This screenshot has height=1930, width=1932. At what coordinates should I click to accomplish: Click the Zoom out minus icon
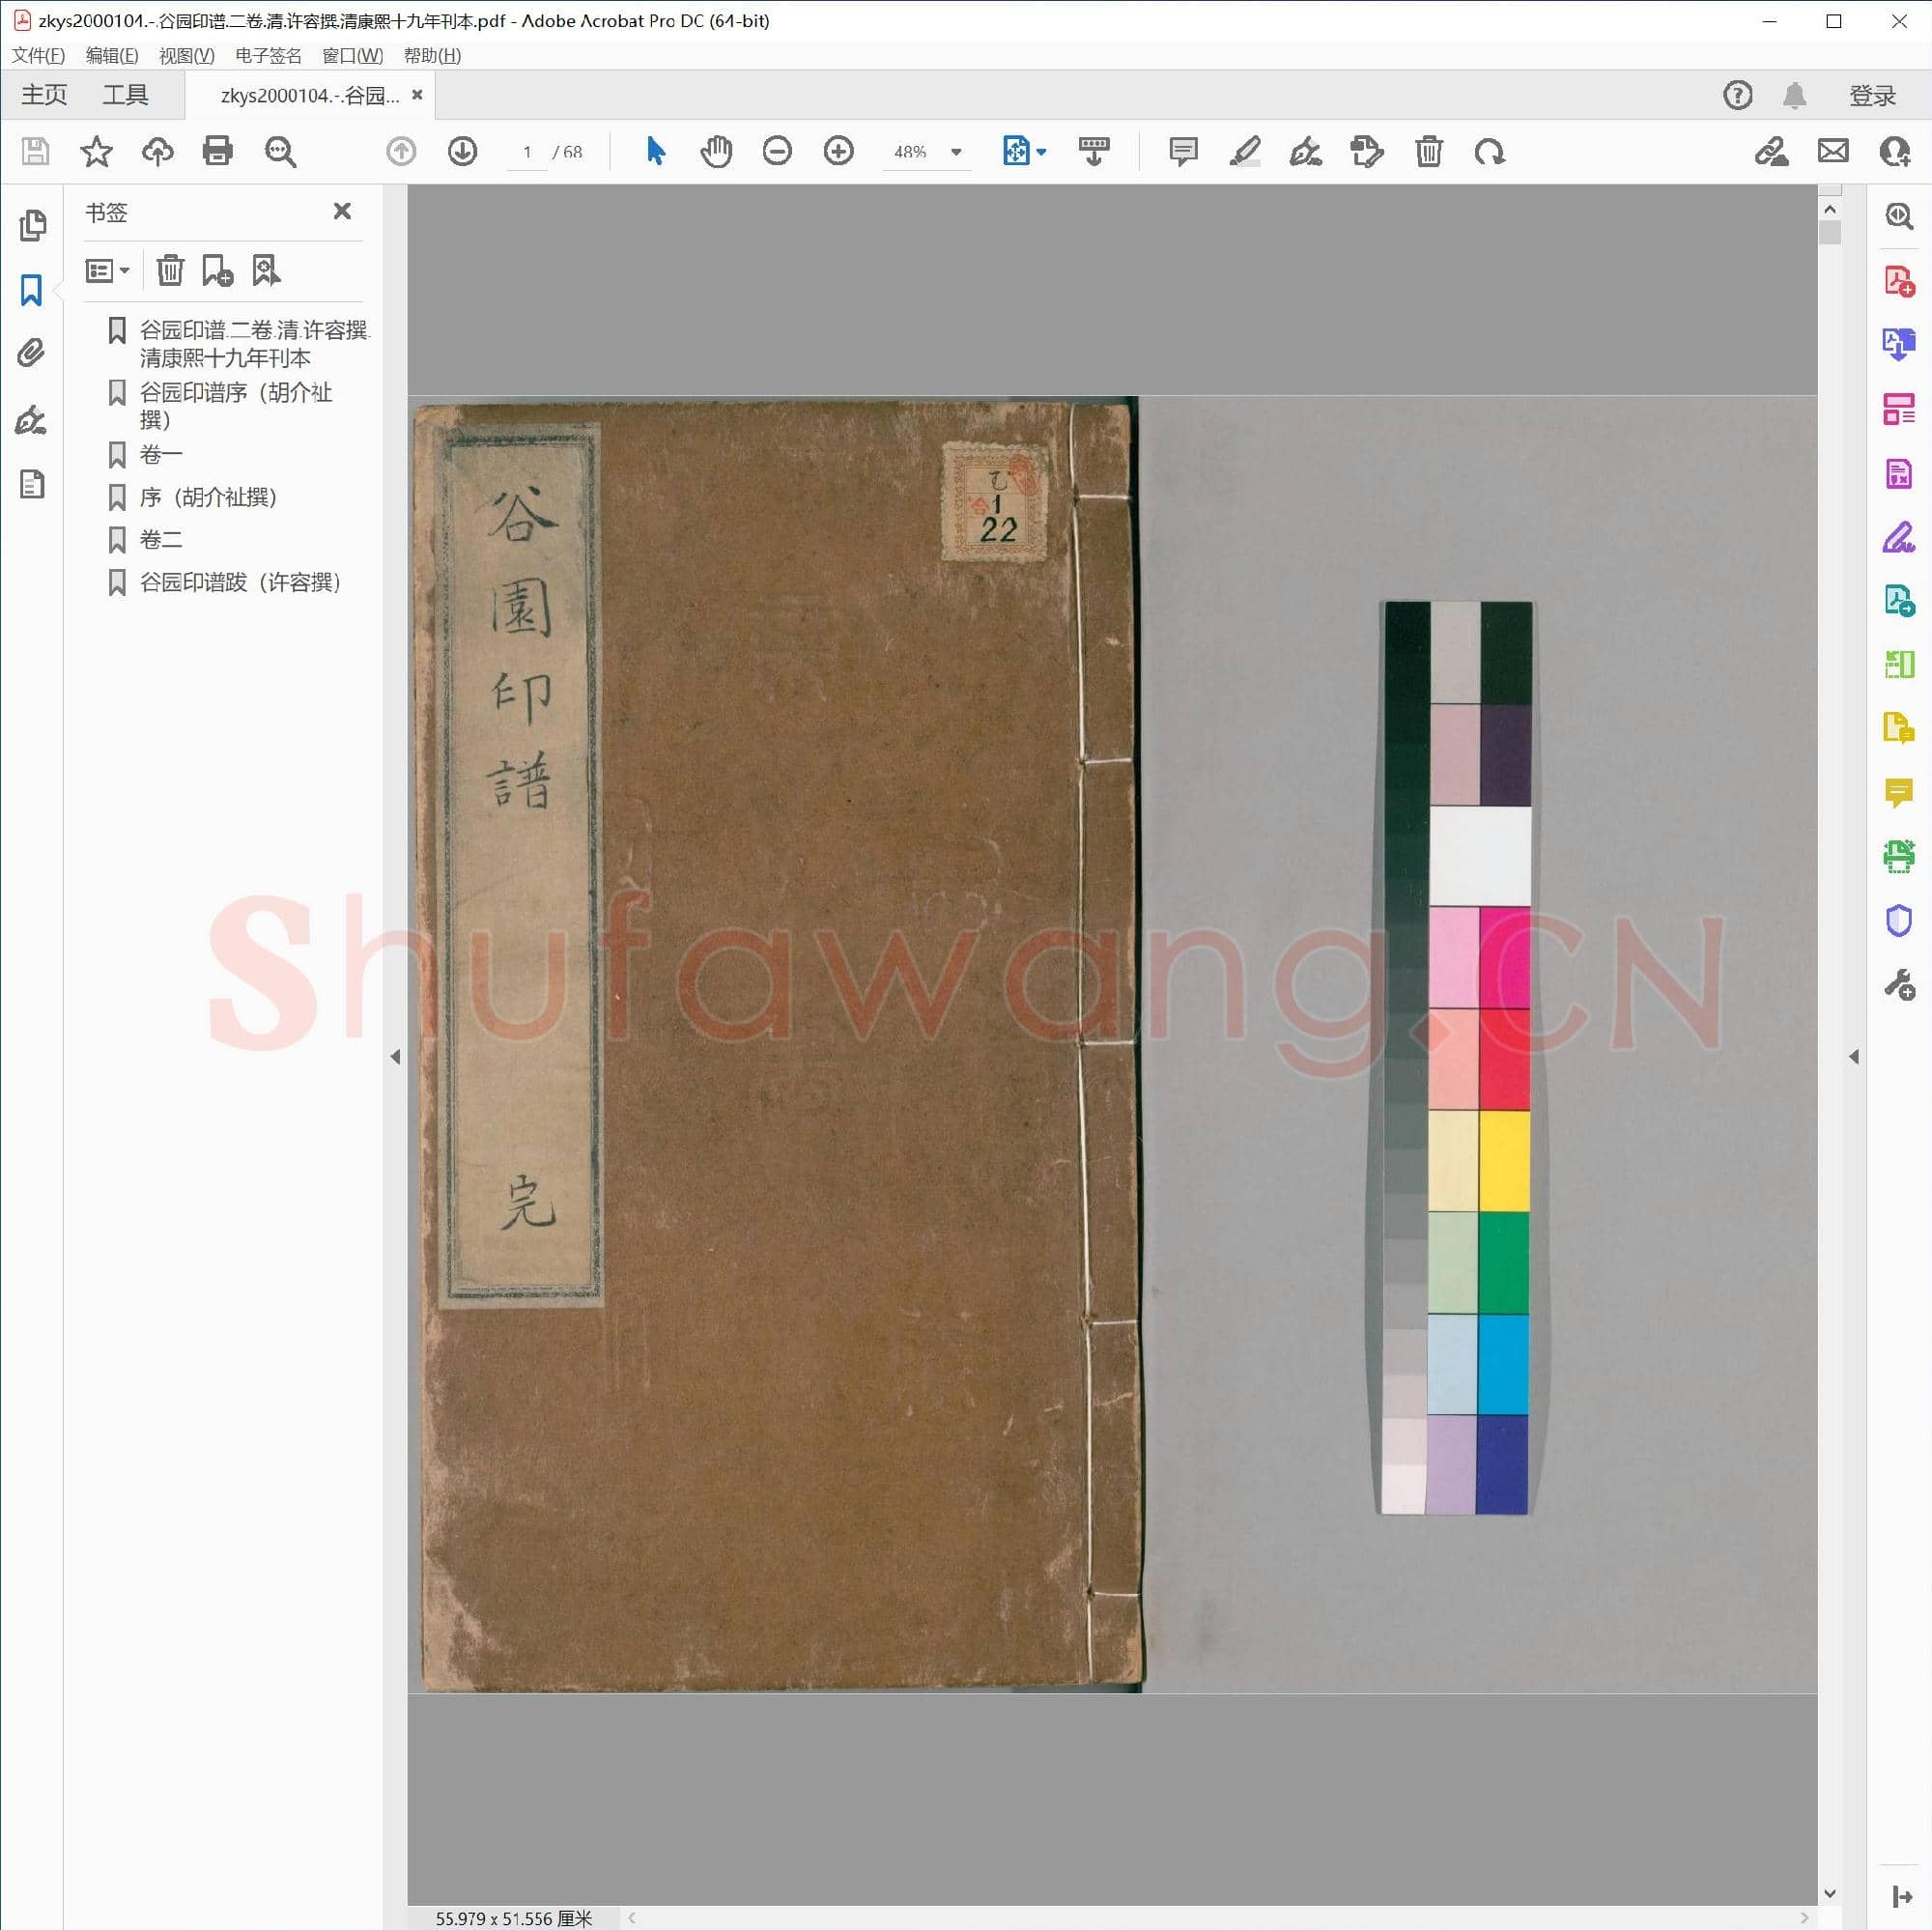coord(777,152)
